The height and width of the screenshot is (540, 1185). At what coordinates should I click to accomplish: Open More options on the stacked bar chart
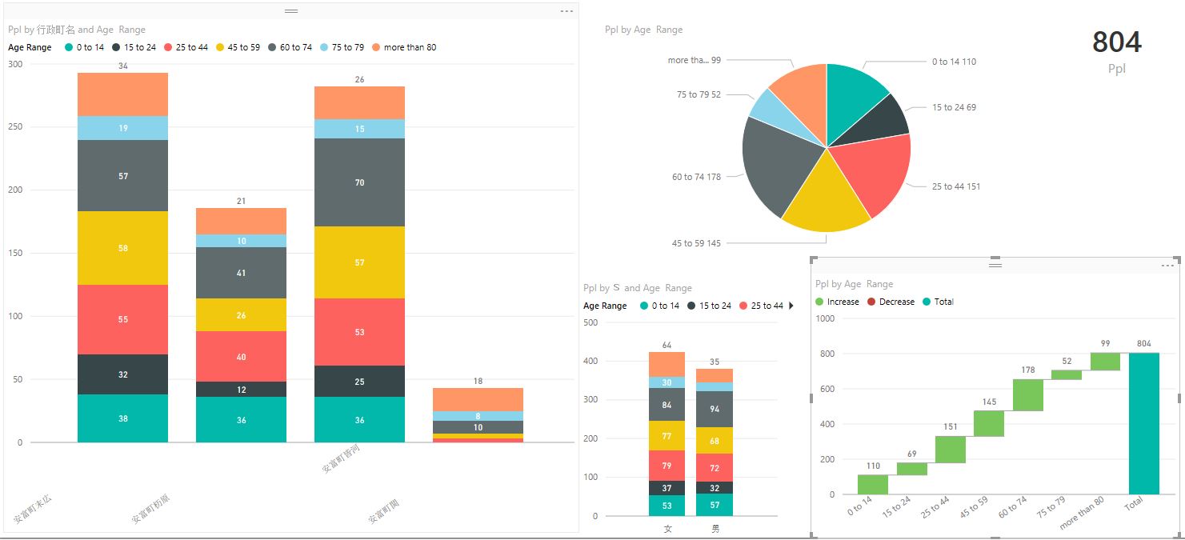566,11
